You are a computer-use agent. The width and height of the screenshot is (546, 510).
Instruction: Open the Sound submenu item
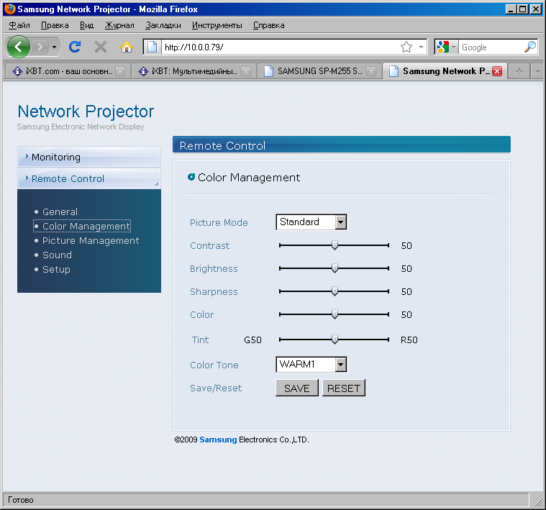57,255
